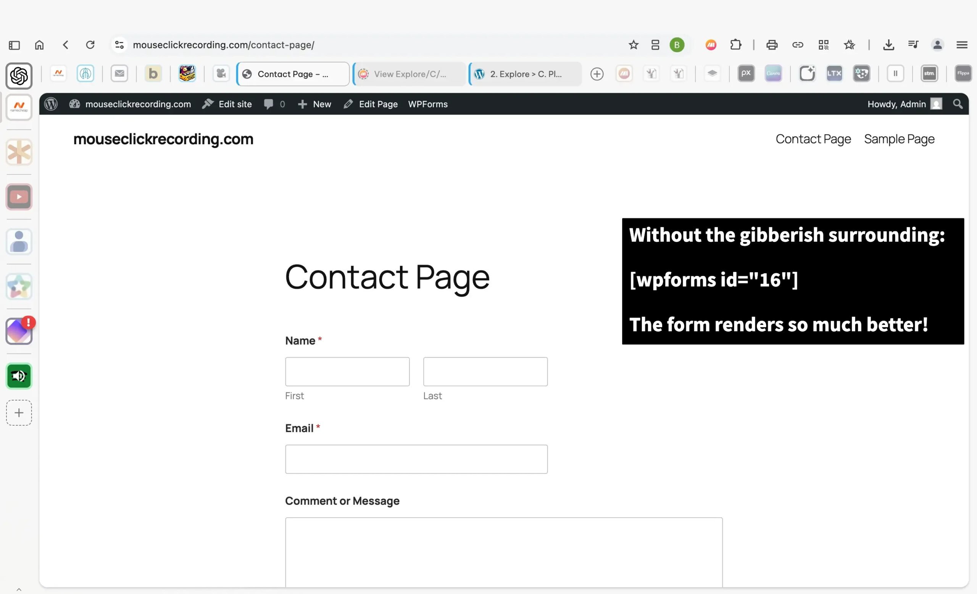The height and width of the screenshot is (594, 977).
Task: Click the home icon in browser toolbar
Action: [39, 45]
